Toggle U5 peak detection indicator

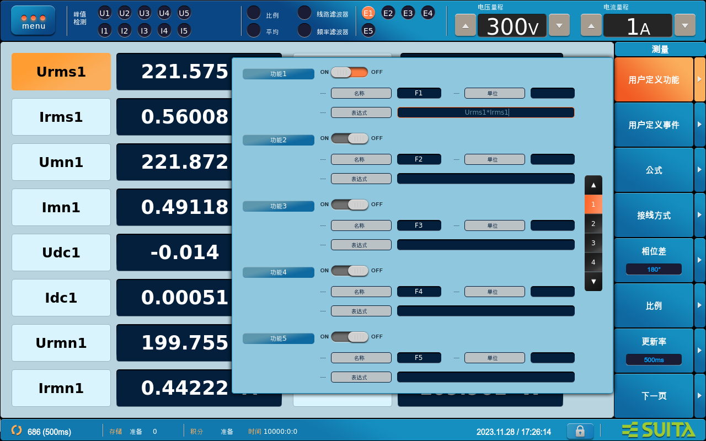pos(184,13)
